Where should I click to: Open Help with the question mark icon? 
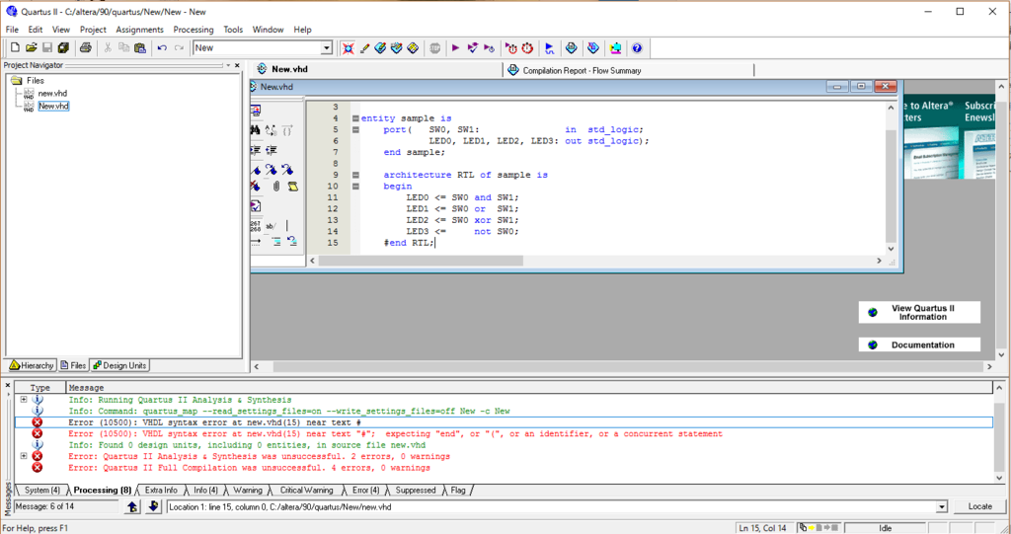[x=637, y=47]
